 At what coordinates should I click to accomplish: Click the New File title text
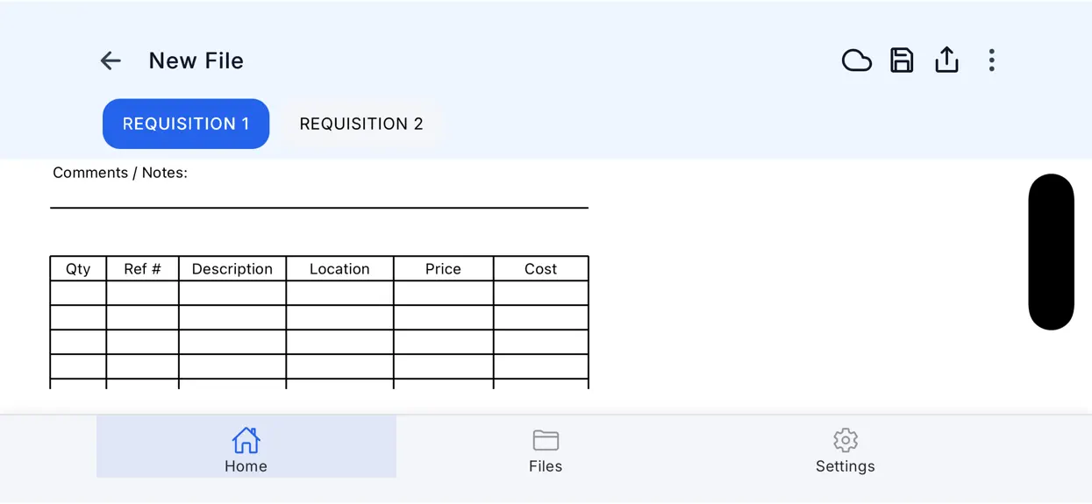(x=196, y=60)
